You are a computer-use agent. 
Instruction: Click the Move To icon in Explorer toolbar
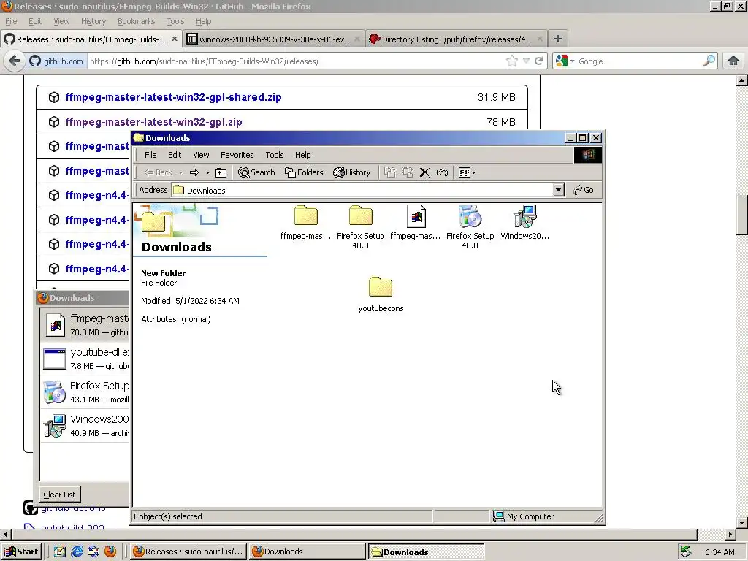[x=390, y=172]
